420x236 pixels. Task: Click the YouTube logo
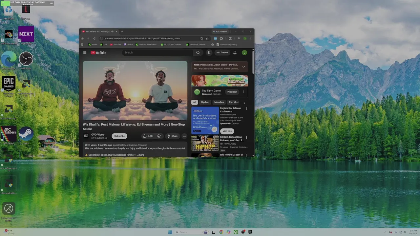98,52
